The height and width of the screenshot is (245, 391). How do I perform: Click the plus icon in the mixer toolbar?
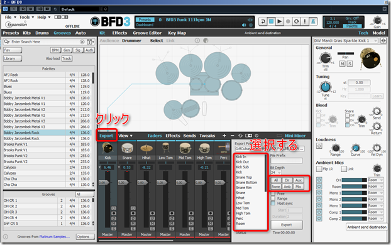pos(224,136)
